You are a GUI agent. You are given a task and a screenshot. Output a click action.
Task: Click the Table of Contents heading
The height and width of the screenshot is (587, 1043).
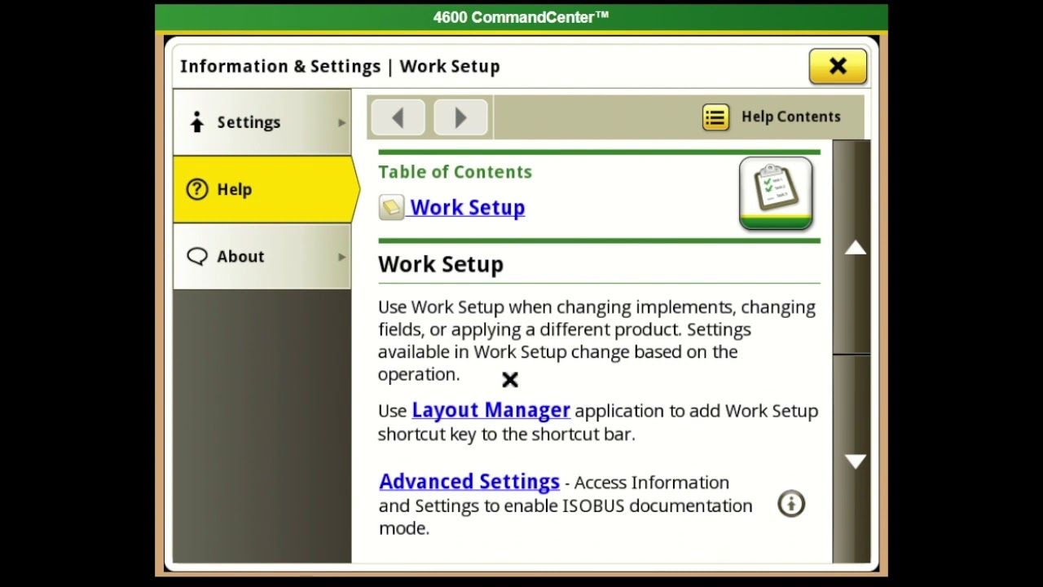point(455,172)
